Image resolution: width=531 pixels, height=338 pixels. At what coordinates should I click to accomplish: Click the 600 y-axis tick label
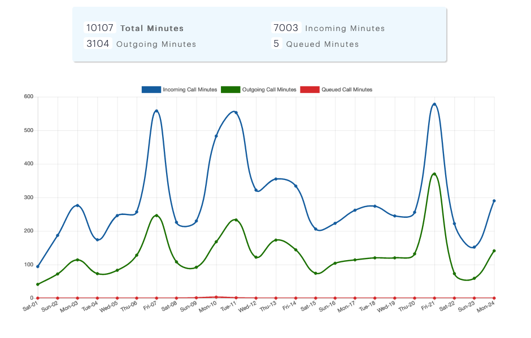point(29,96)
